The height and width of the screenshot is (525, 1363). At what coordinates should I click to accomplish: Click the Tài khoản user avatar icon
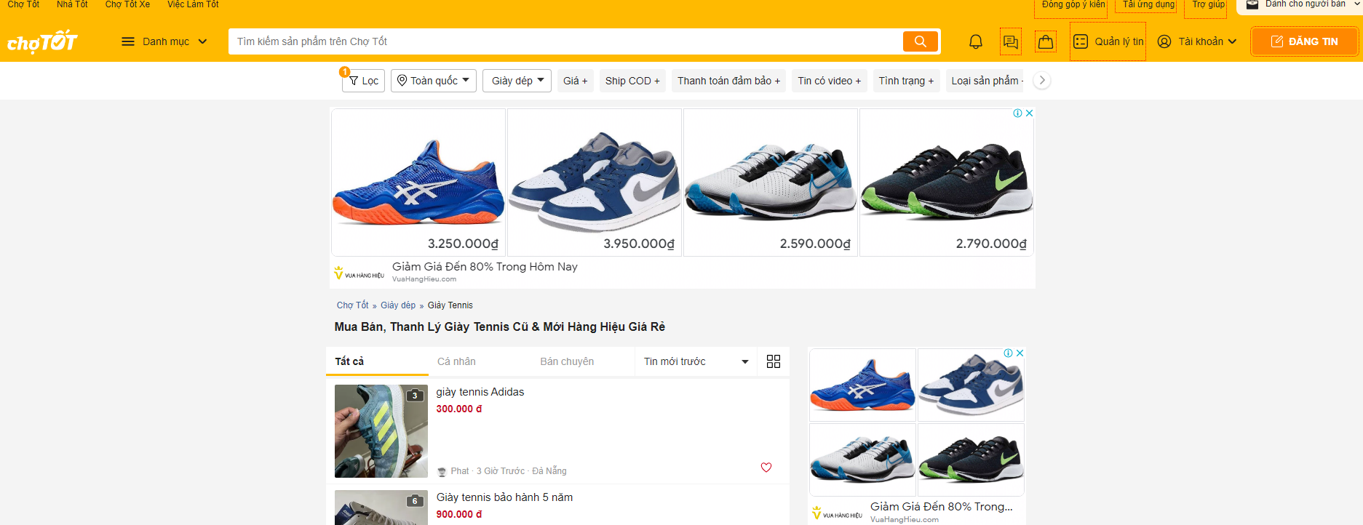point(1164,41)
